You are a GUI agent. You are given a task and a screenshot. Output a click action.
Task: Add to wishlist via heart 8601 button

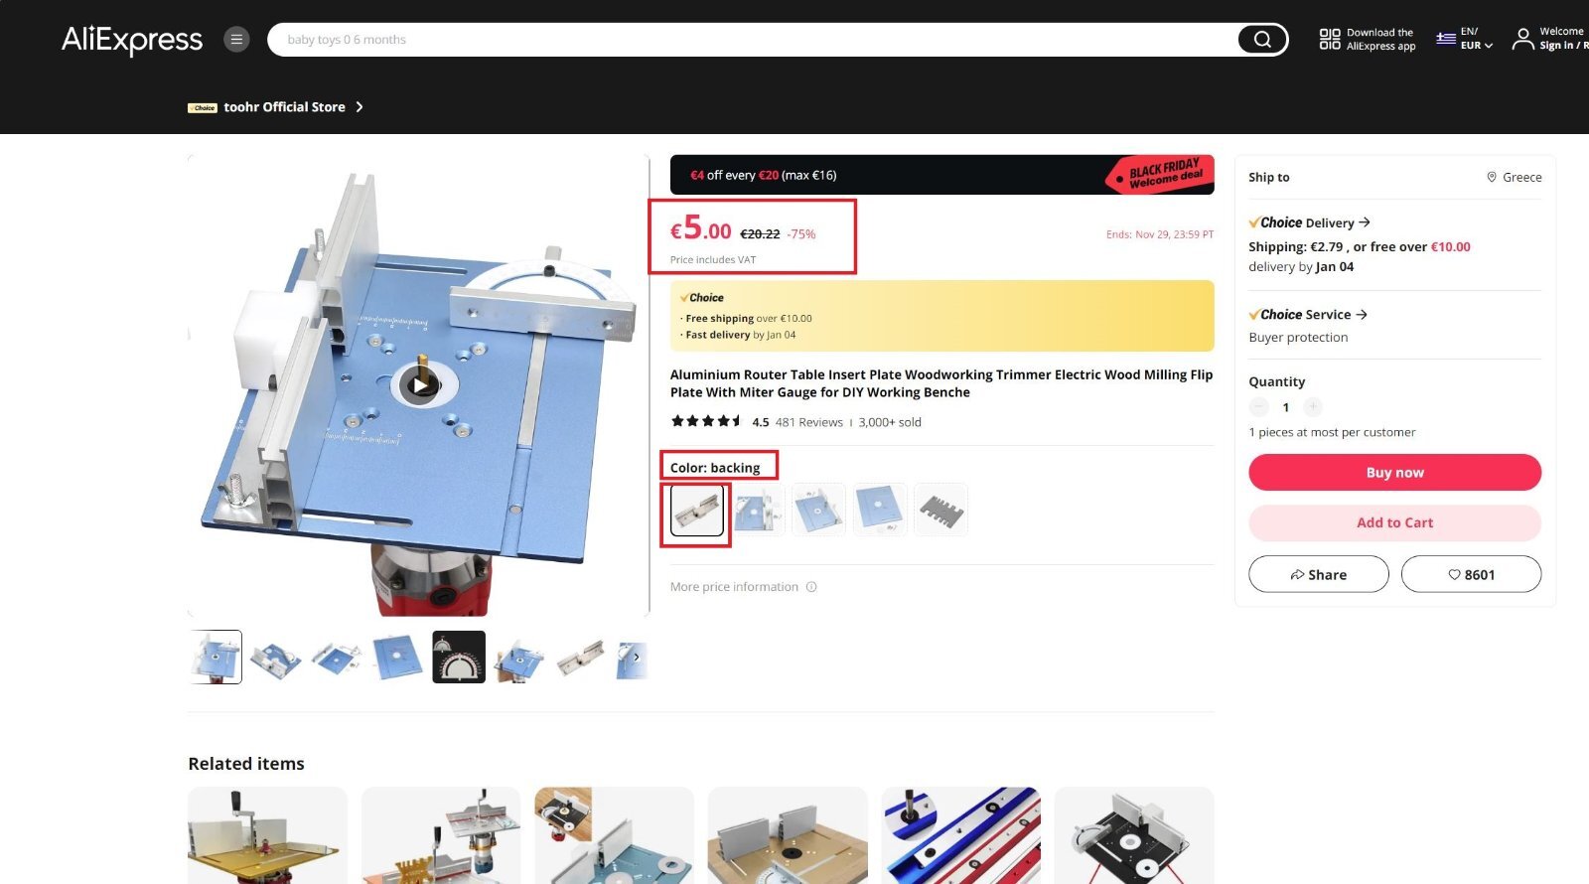point(1471,574)
